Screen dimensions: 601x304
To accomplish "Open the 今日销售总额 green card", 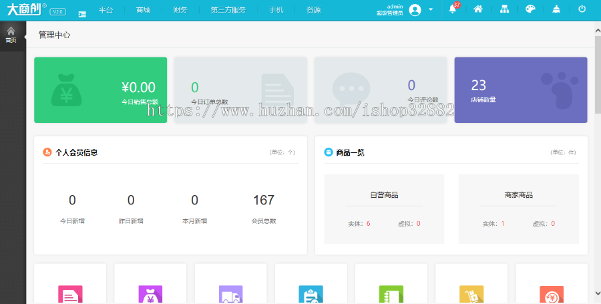I will pyautogui.click(x=100, y=90).
